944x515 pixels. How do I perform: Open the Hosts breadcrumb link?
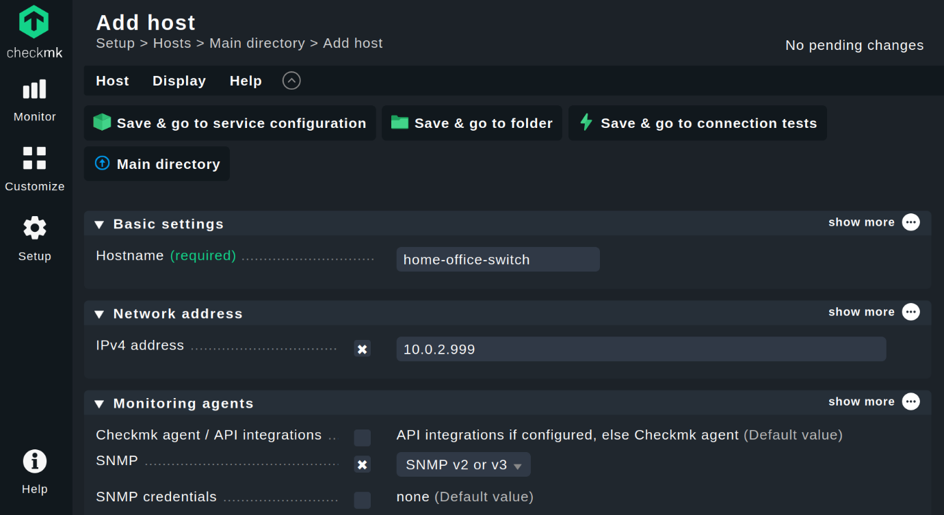[x=172, y=43]
